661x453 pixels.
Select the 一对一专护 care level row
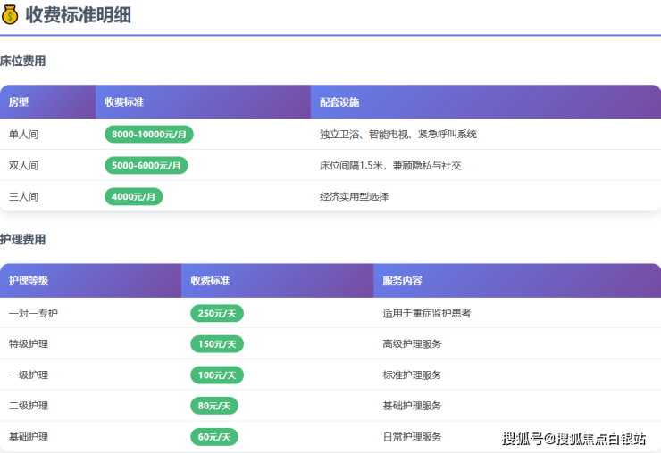point(33,314)
